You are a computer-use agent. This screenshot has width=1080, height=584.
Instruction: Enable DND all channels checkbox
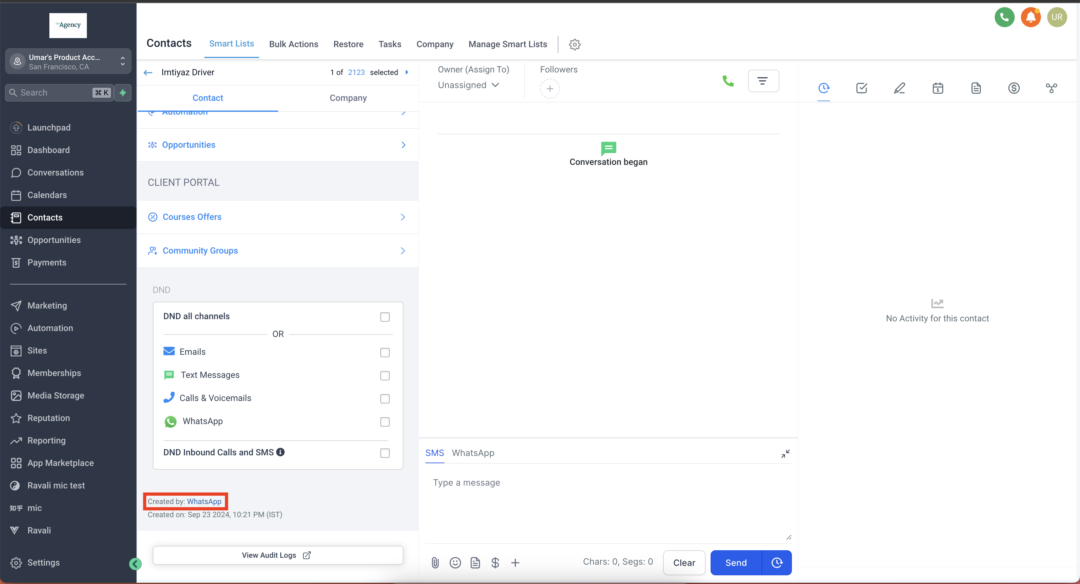(x=384, y=317)
